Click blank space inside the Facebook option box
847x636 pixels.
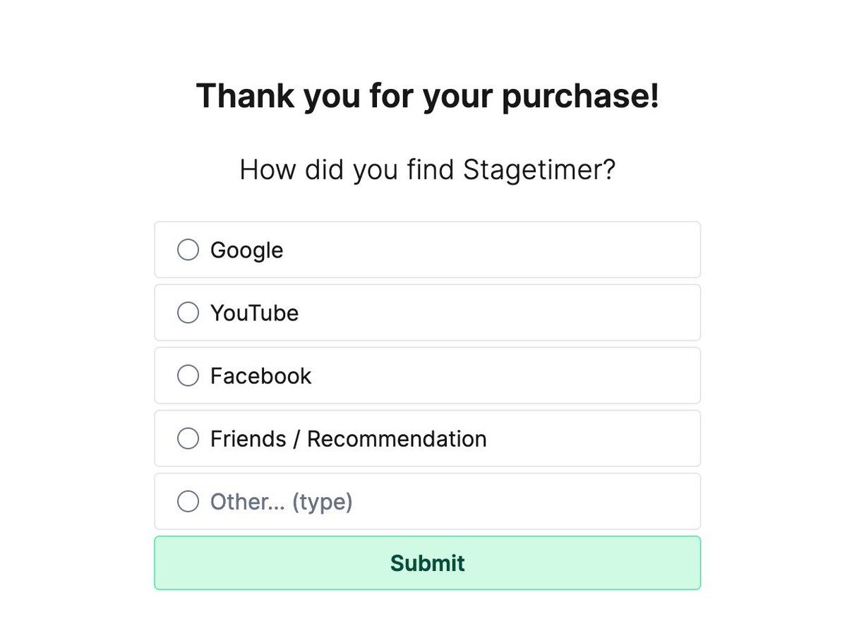[x=529, y=376]
